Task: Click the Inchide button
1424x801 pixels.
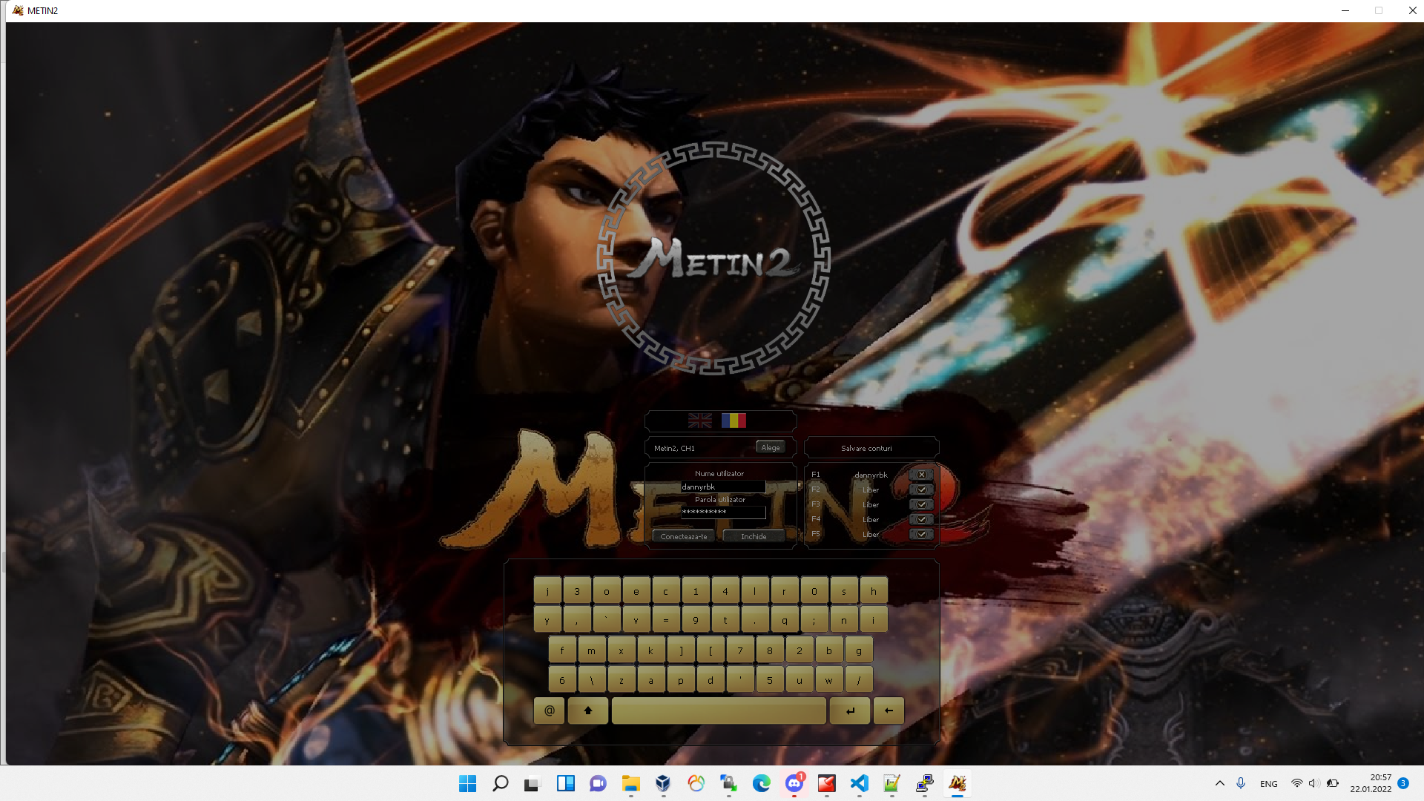Action: 754,536
